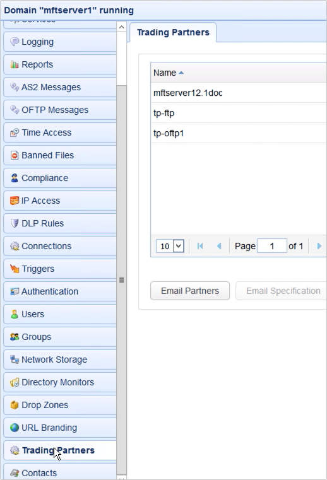Select the Trading Partners tab
The height and width of the screenshot is (480, 327).
pos(173,32)
